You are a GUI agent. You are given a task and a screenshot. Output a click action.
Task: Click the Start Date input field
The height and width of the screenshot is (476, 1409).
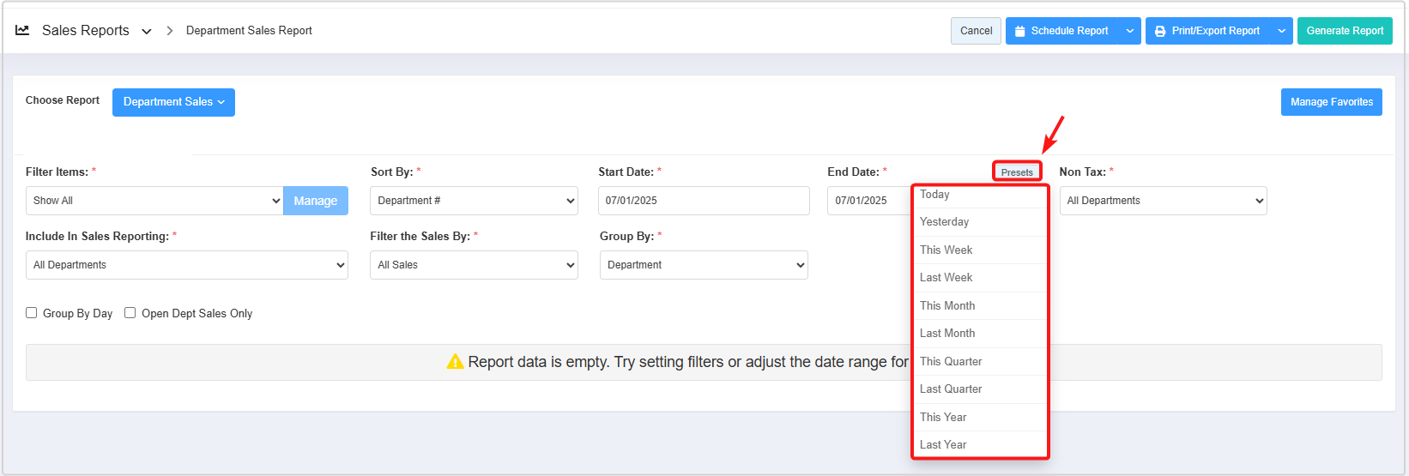click(703, 201)
